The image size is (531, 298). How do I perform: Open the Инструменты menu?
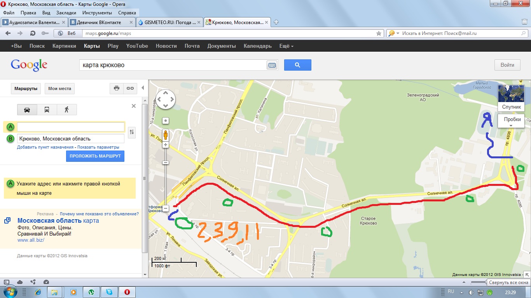pos(97,13)
